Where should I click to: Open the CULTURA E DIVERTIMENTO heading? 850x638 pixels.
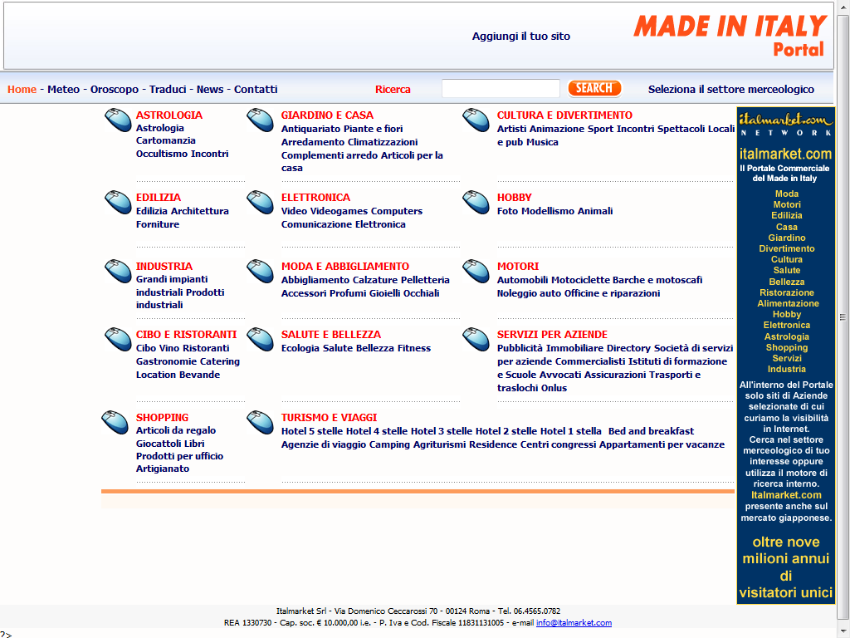point(564,115)
